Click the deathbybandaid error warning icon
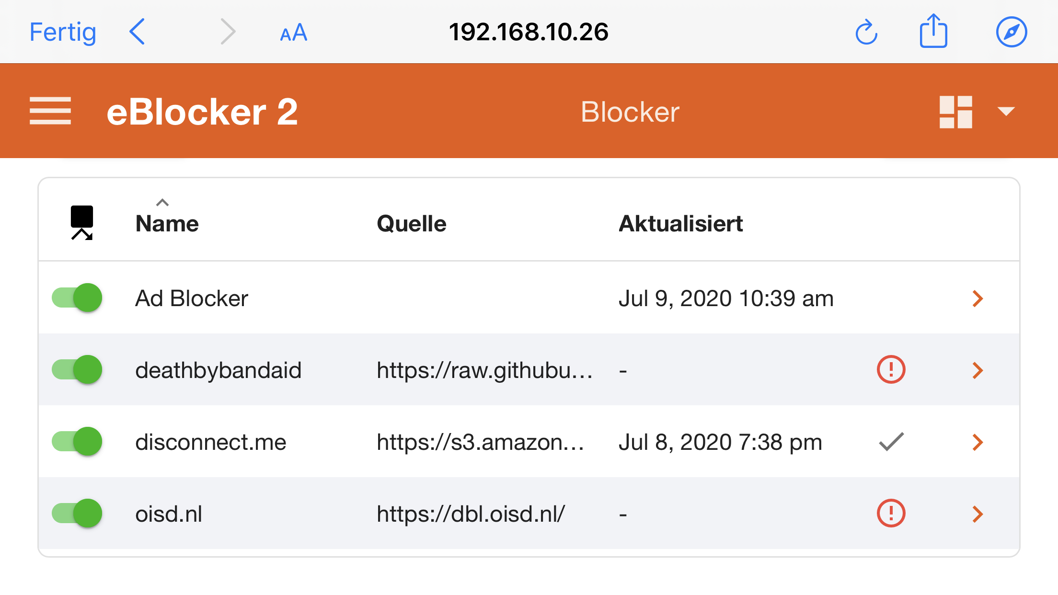Image resolution: width=1058 pixels, height=595 pixels. coord(891,369)
